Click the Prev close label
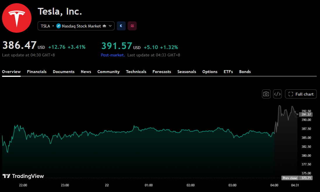Image resolution: width=320 pixels, height=192 pixels. (290, 178)
